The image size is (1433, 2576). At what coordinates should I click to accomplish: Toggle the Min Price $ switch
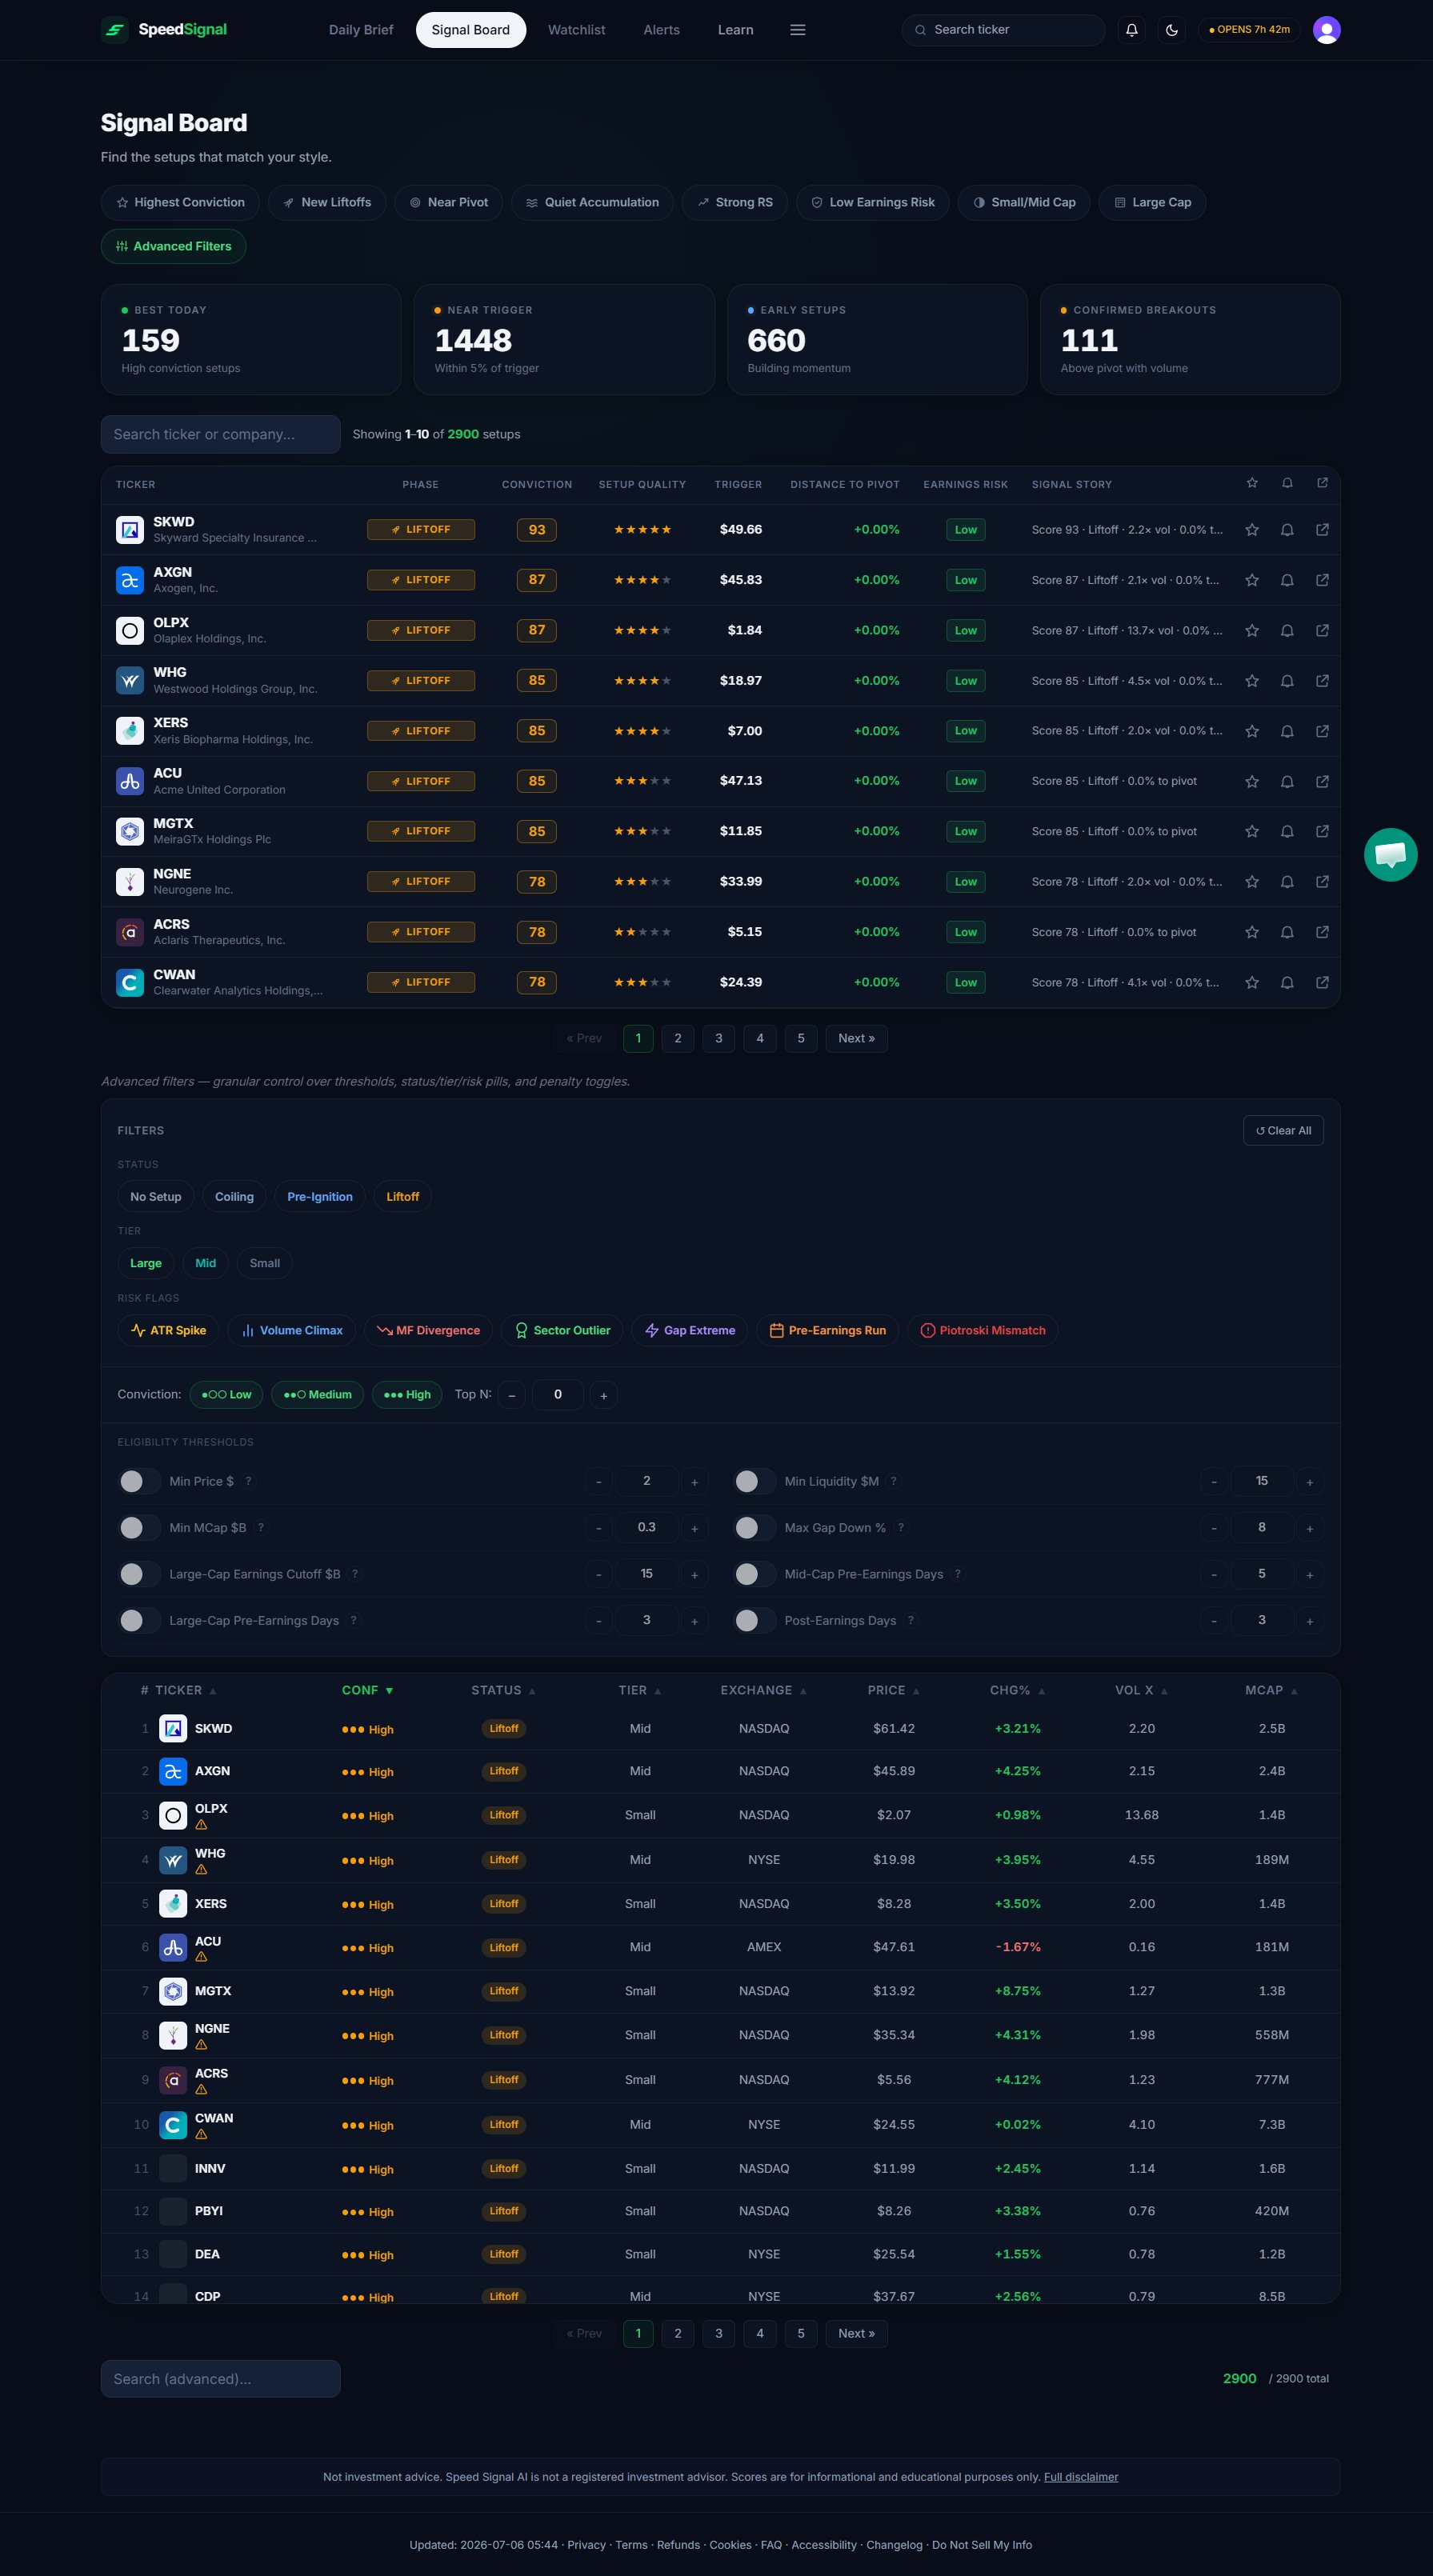coord(139,1481)
